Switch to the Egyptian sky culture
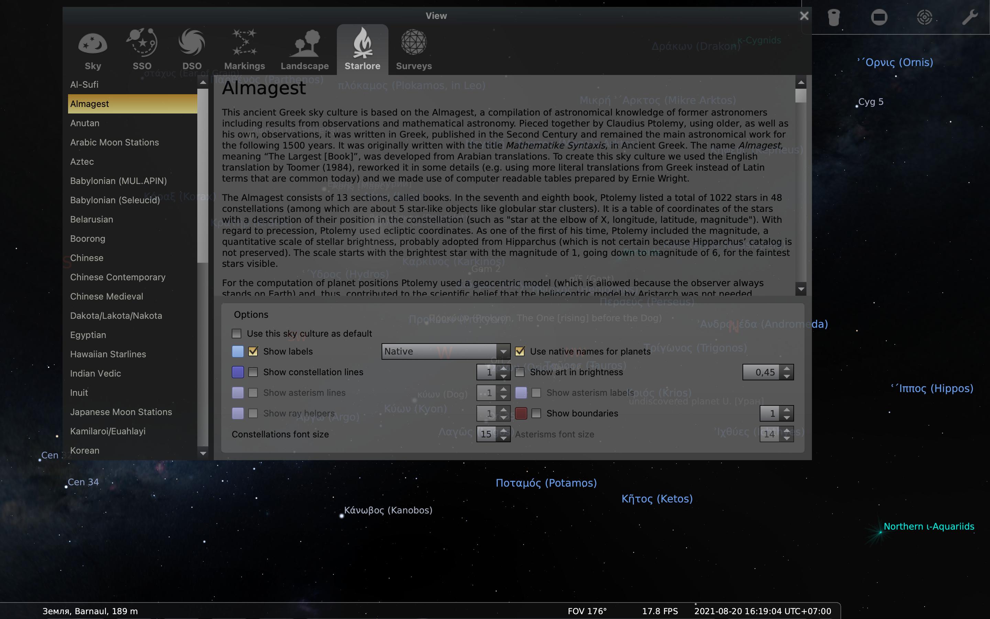The height and width of the screenshot is (619, 990). 88,335
